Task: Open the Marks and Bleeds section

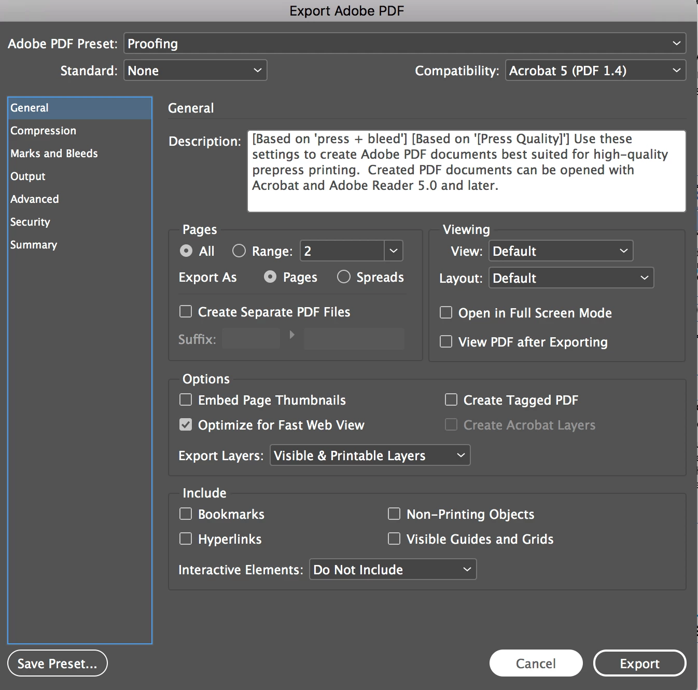Action: point(80,154)
